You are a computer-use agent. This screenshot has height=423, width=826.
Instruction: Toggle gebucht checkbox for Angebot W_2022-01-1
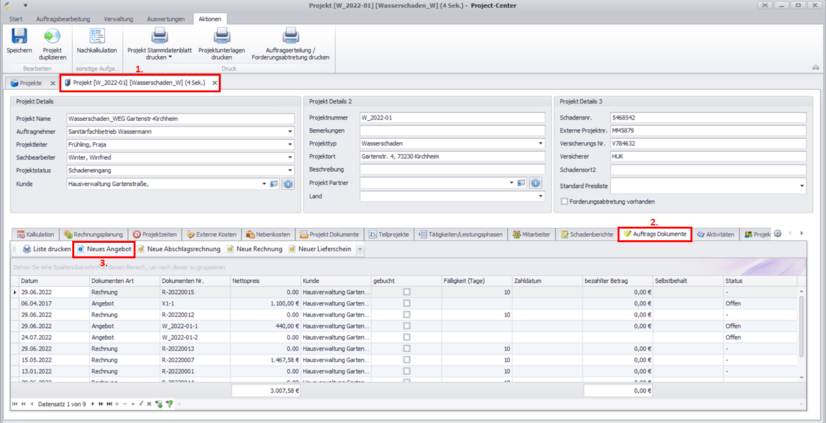tap(407, 326)
